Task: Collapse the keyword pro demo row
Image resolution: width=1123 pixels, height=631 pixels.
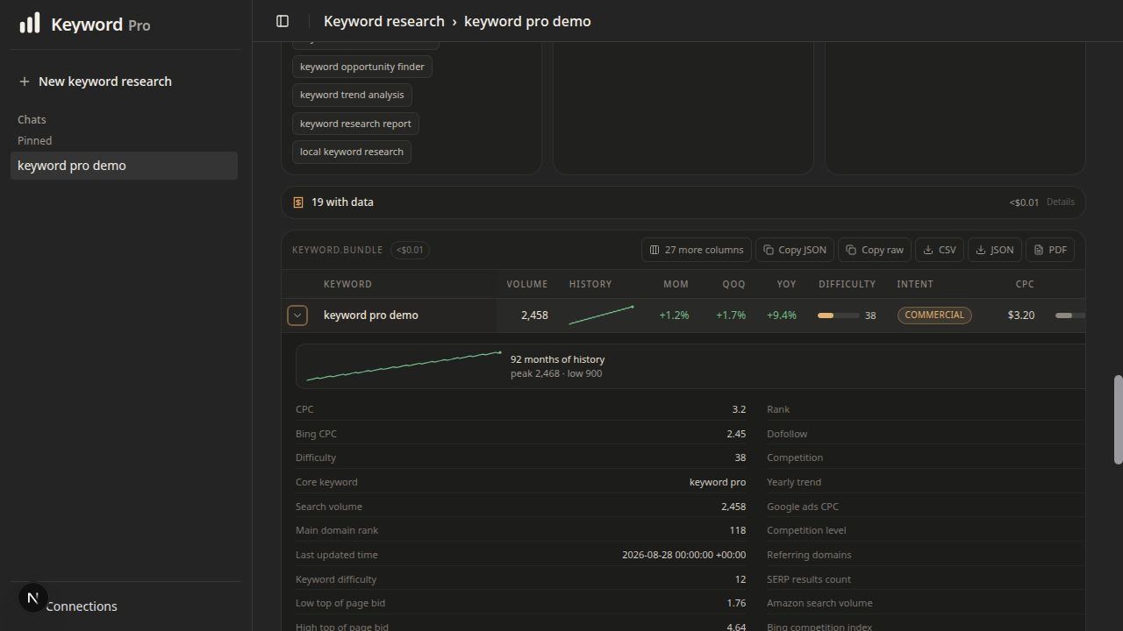Action: [x=297, y=315]
